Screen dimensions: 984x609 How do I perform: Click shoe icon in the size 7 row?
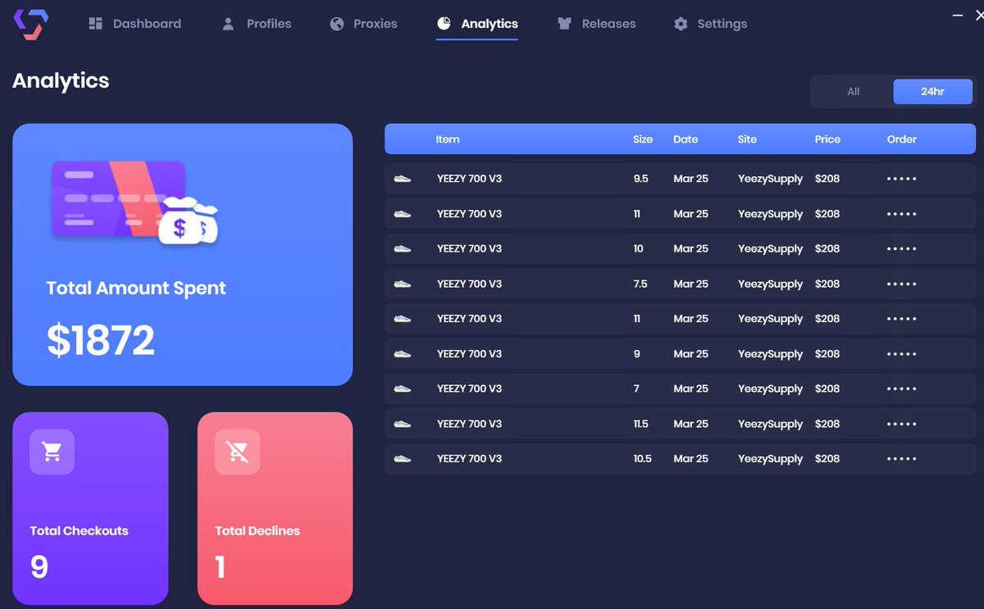point(402,389)
